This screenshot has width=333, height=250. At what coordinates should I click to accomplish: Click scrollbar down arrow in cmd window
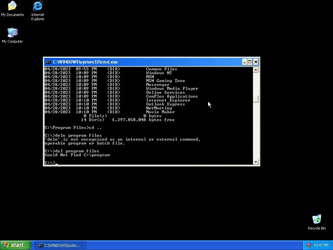coord(256,162)
